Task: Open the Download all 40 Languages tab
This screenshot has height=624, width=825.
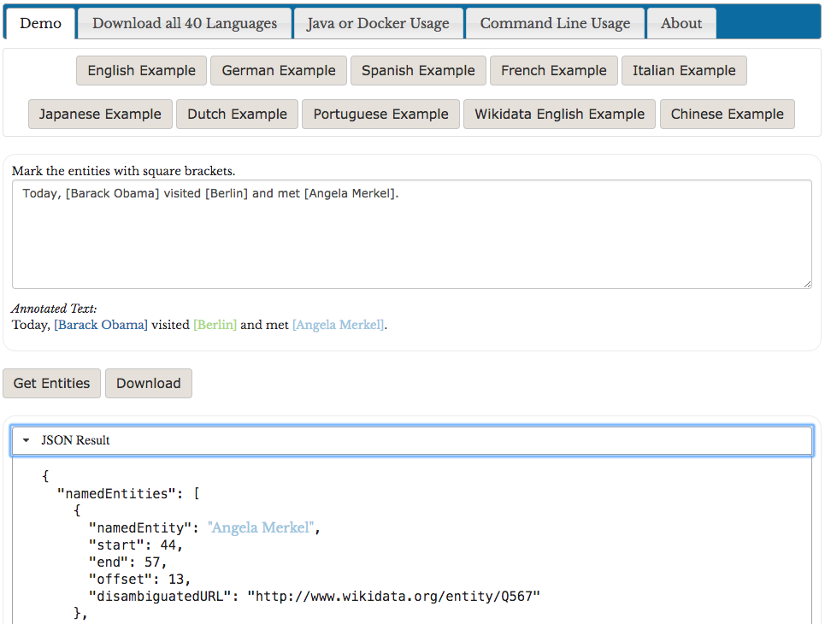Action: click(185, 23)
